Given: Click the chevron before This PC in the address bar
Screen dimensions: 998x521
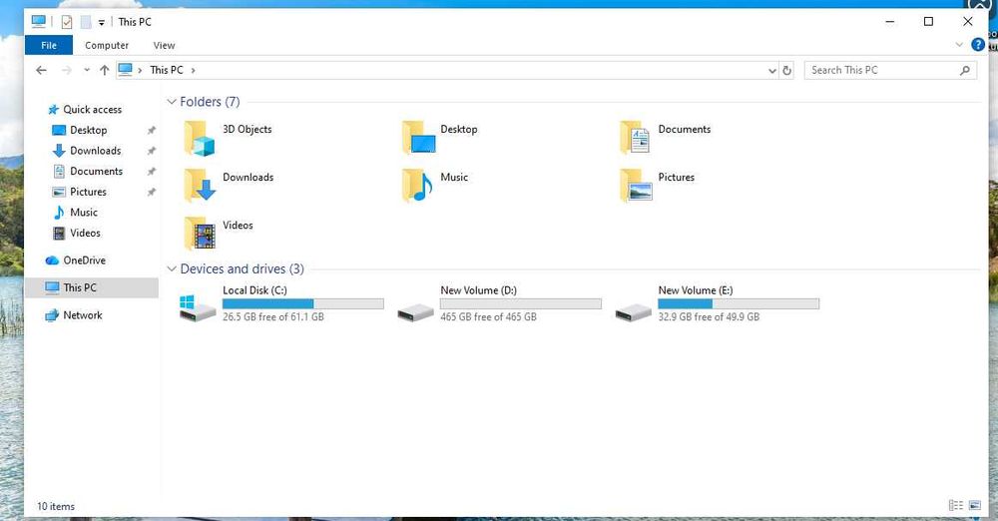Looking at the screenshot, I should click(140, 71).
